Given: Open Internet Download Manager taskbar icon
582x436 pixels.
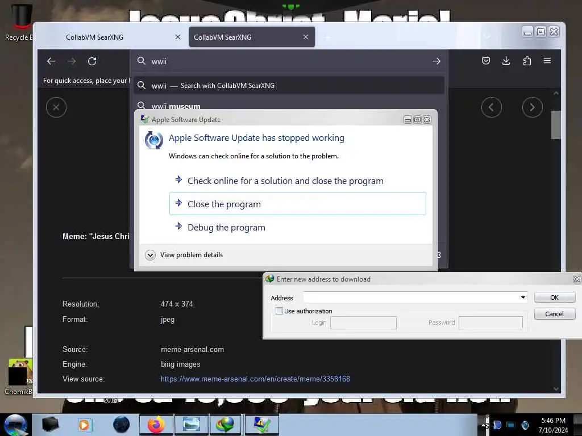Looking at the screenshot, I should tap(225, 425).
